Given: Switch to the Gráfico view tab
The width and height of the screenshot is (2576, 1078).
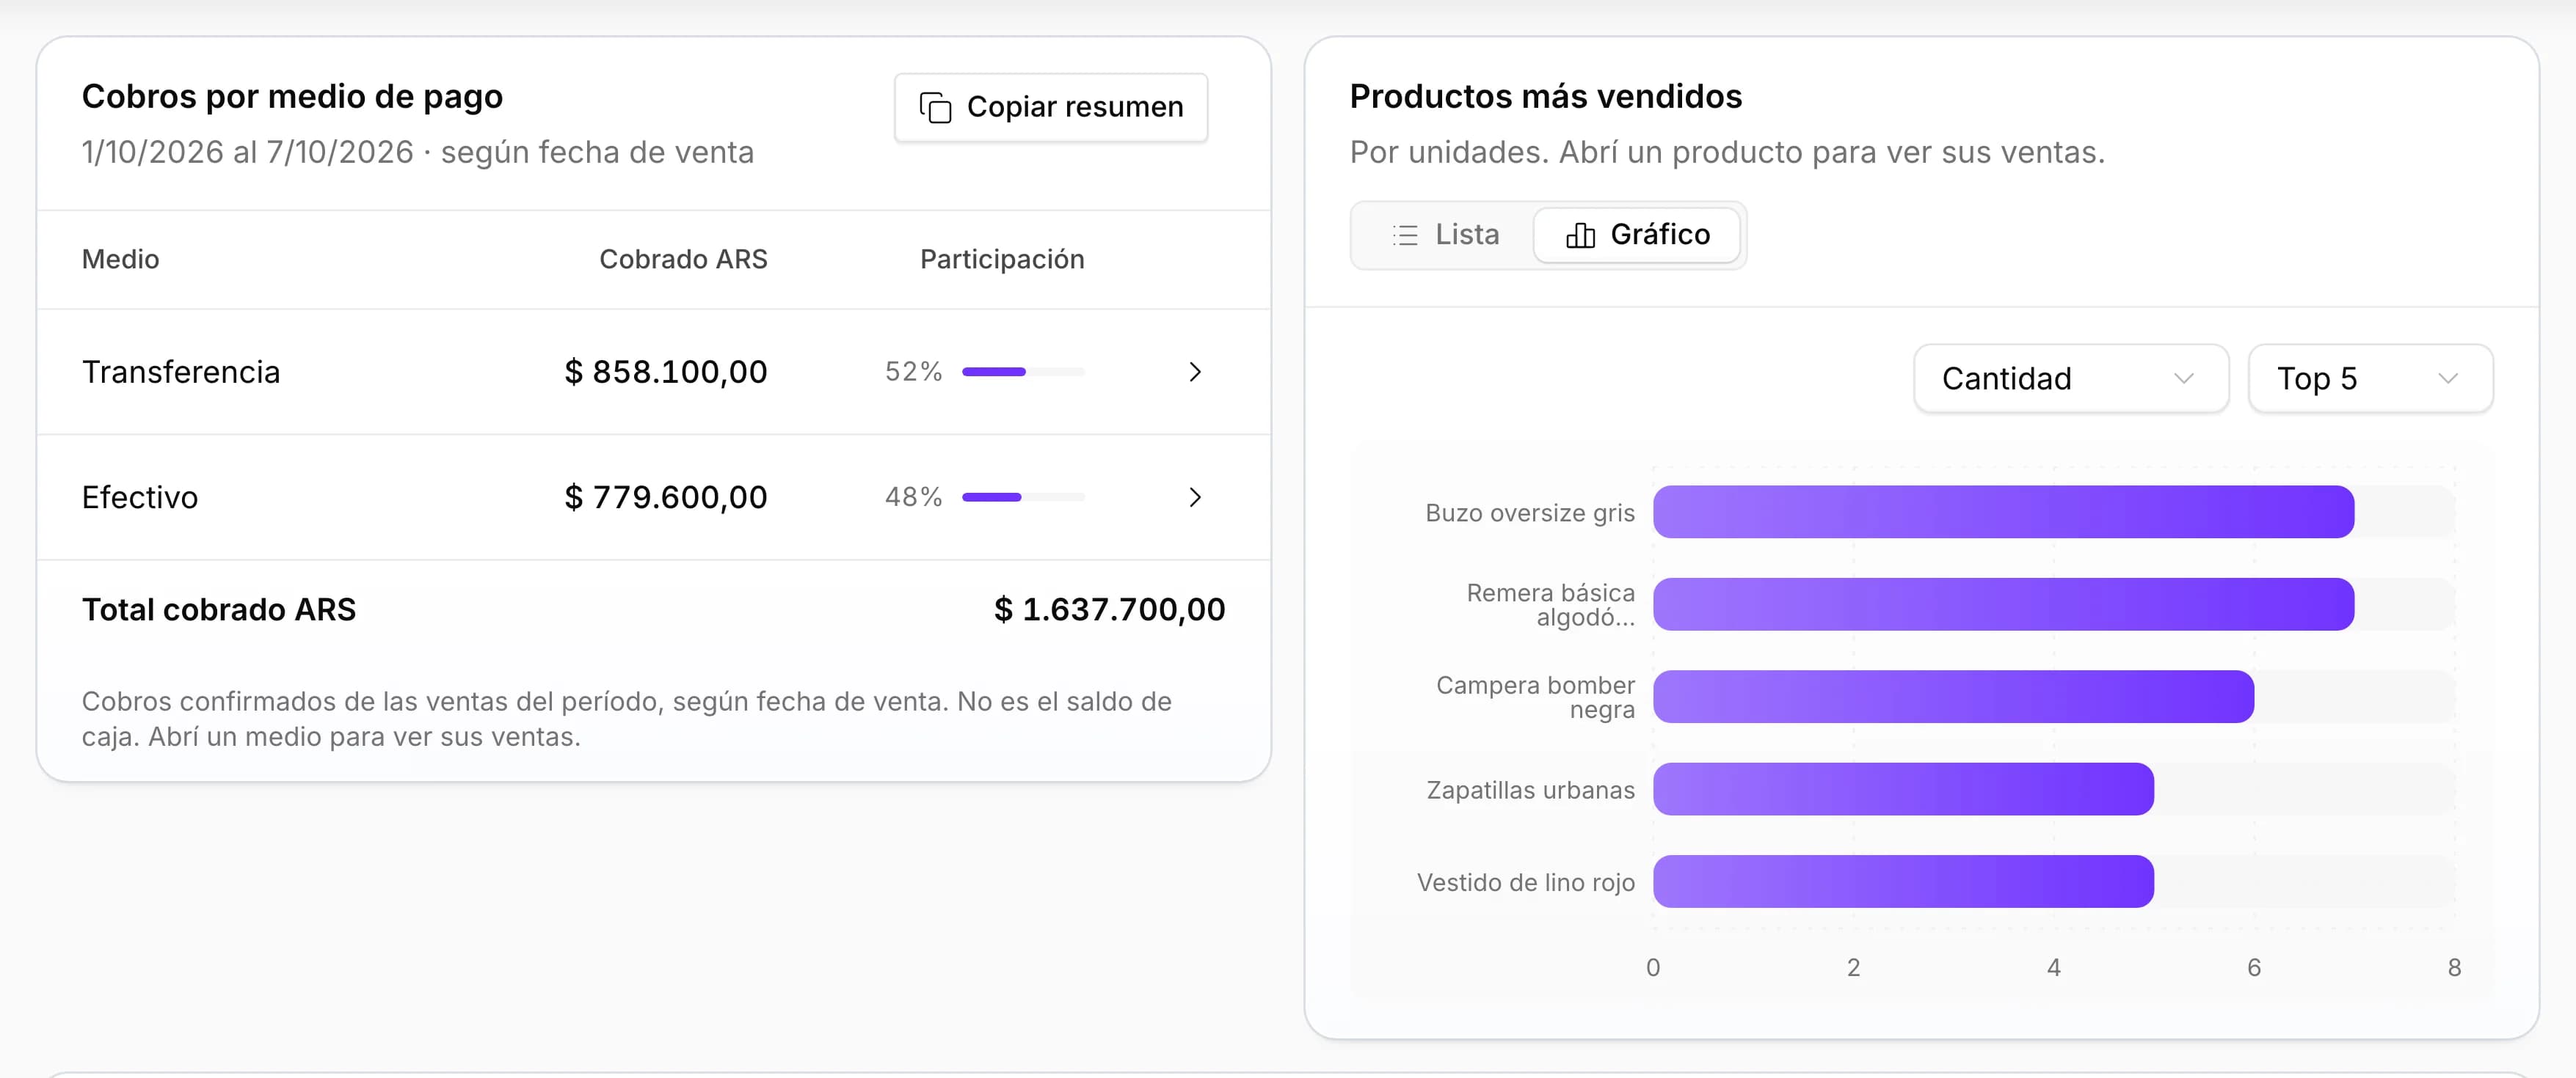Looking at the screenshot, I should click(1637, 235).
